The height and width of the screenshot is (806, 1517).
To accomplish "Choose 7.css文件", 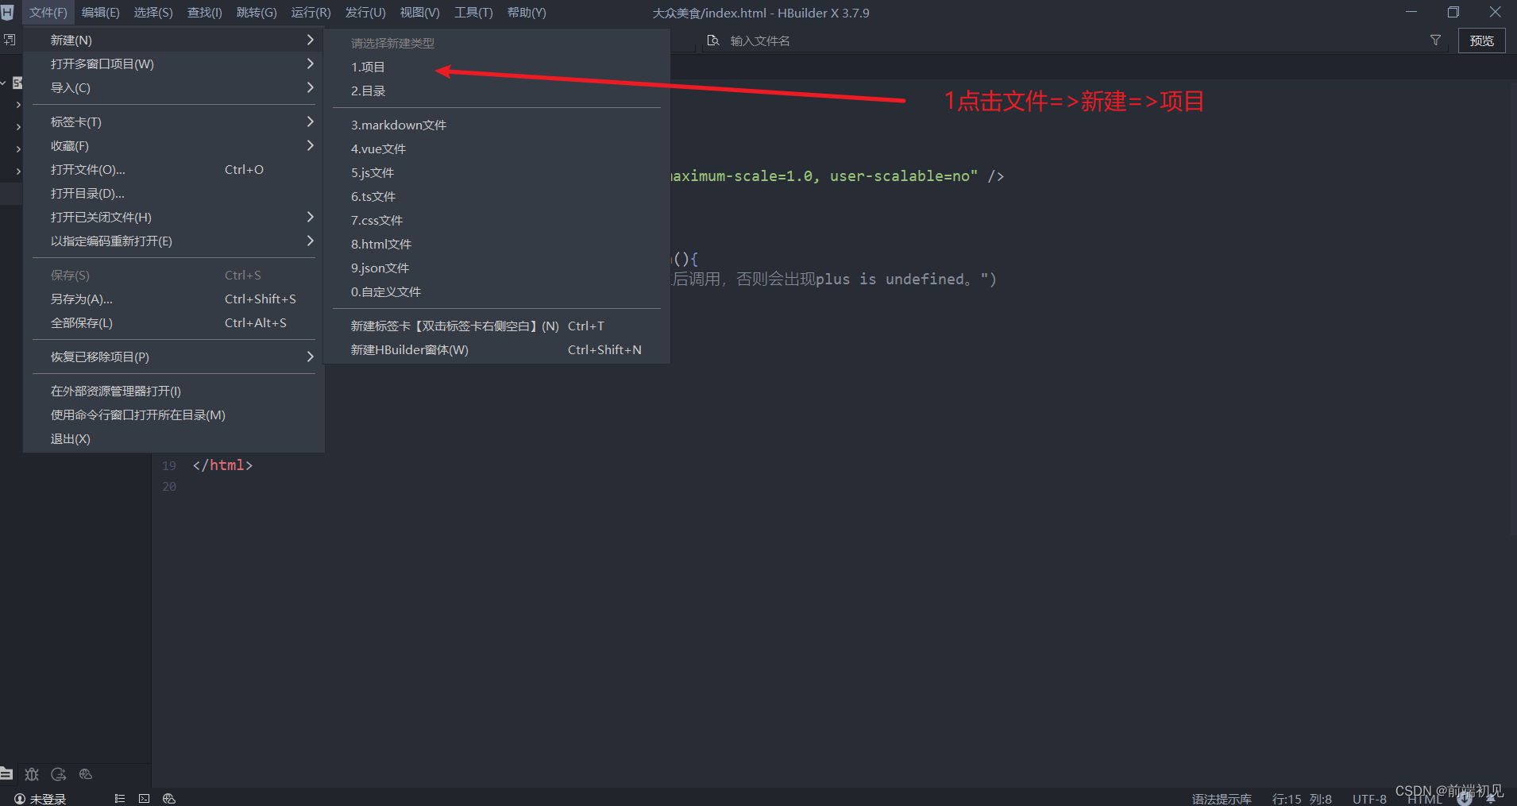I will (x=498, y=221).
